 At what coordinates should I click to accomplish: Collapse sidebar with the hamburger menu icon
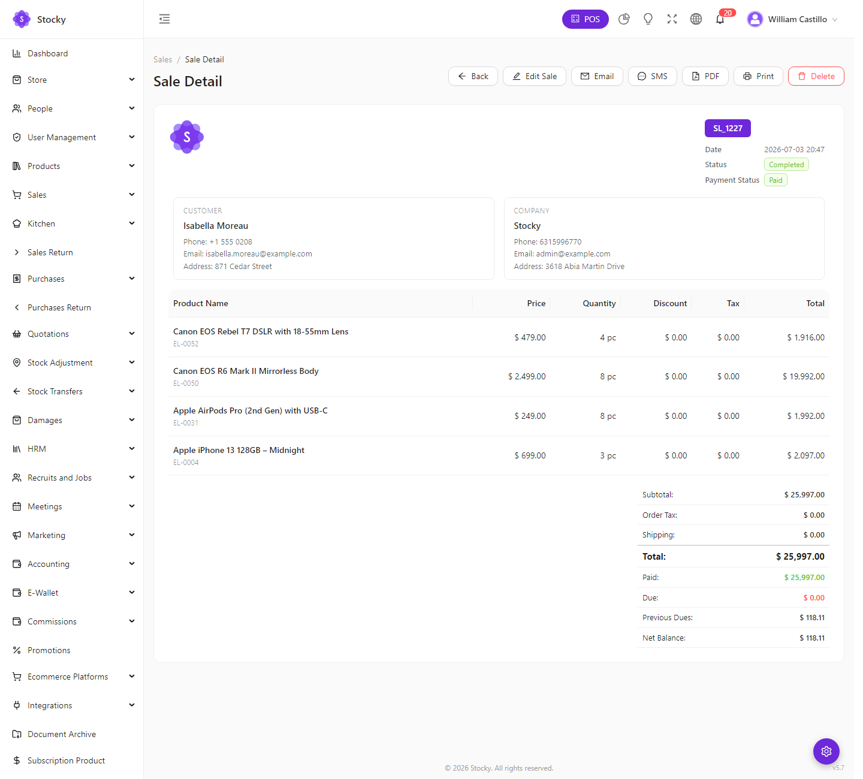click(164, 19)
